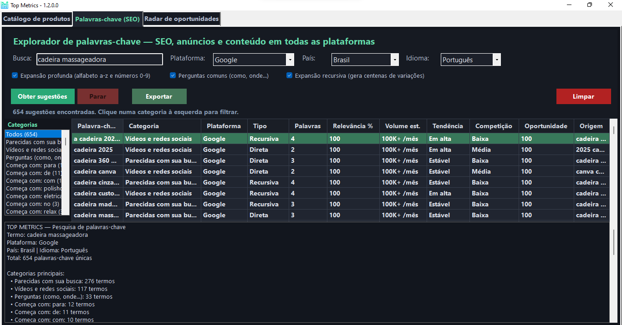Select 'Vídeos e redes sociais' category in list
Viewport: 622px width, 325px height.
(x=34, y=150)
